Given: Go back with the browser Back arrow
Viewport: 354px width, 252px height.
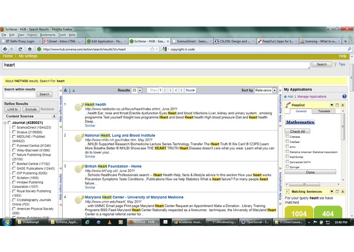Looking at the screenshot, I should 5,49.
